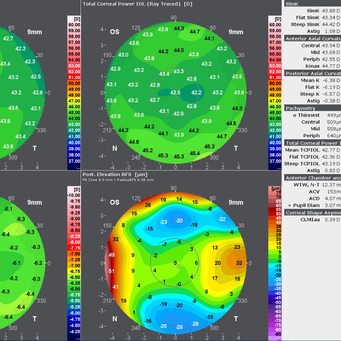Click the 43.0 reading in the Total Corneal Power map
Image resolution: width=341 pixels, height=341 pixels.
click(123, 55)
